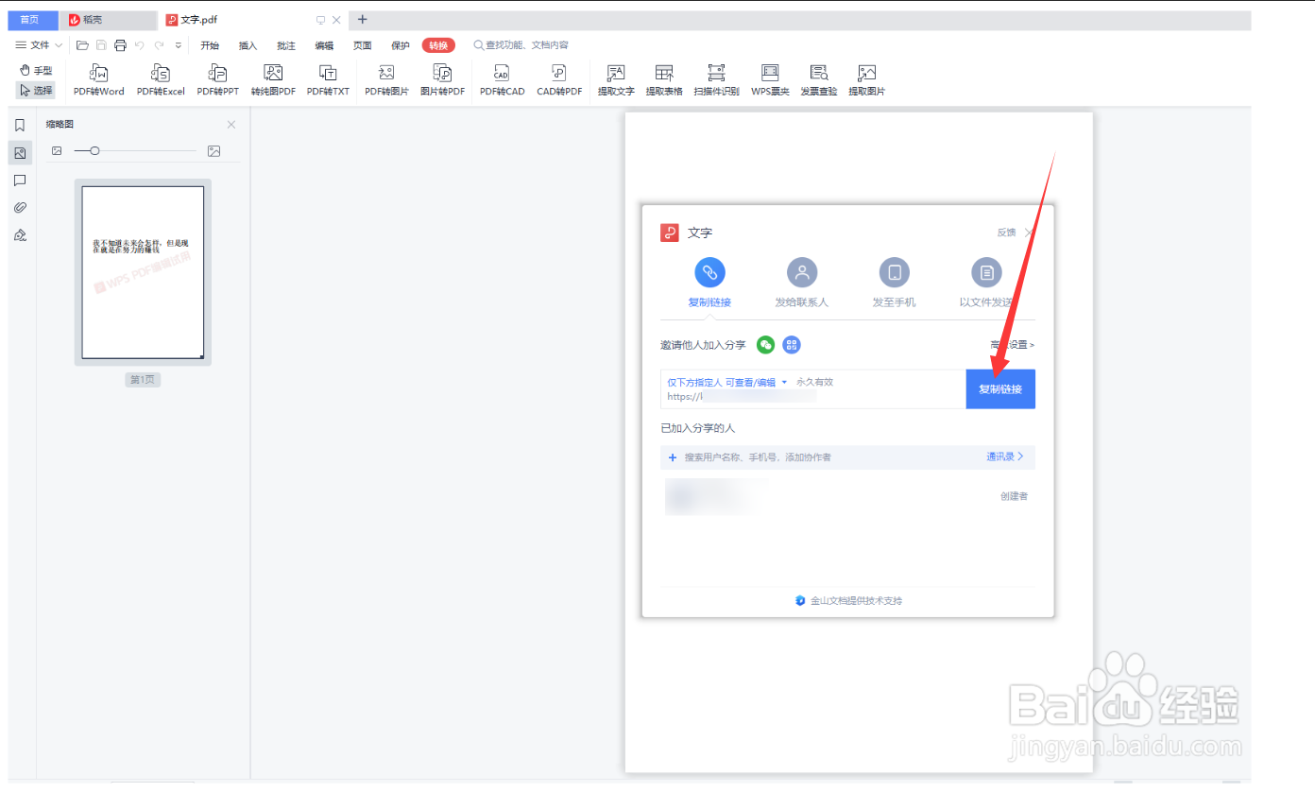Click the window display icon on tab
The image size is (1315, 792).
coord(320,20)
